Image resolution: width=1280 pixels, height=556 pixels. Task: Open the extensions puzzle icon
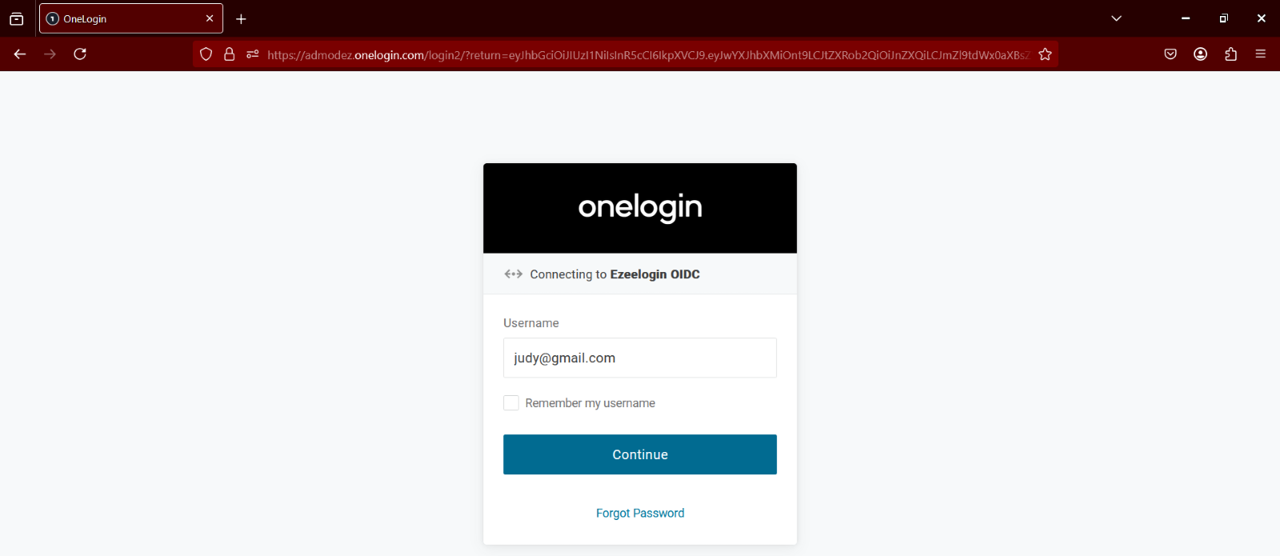point(1231,54)
